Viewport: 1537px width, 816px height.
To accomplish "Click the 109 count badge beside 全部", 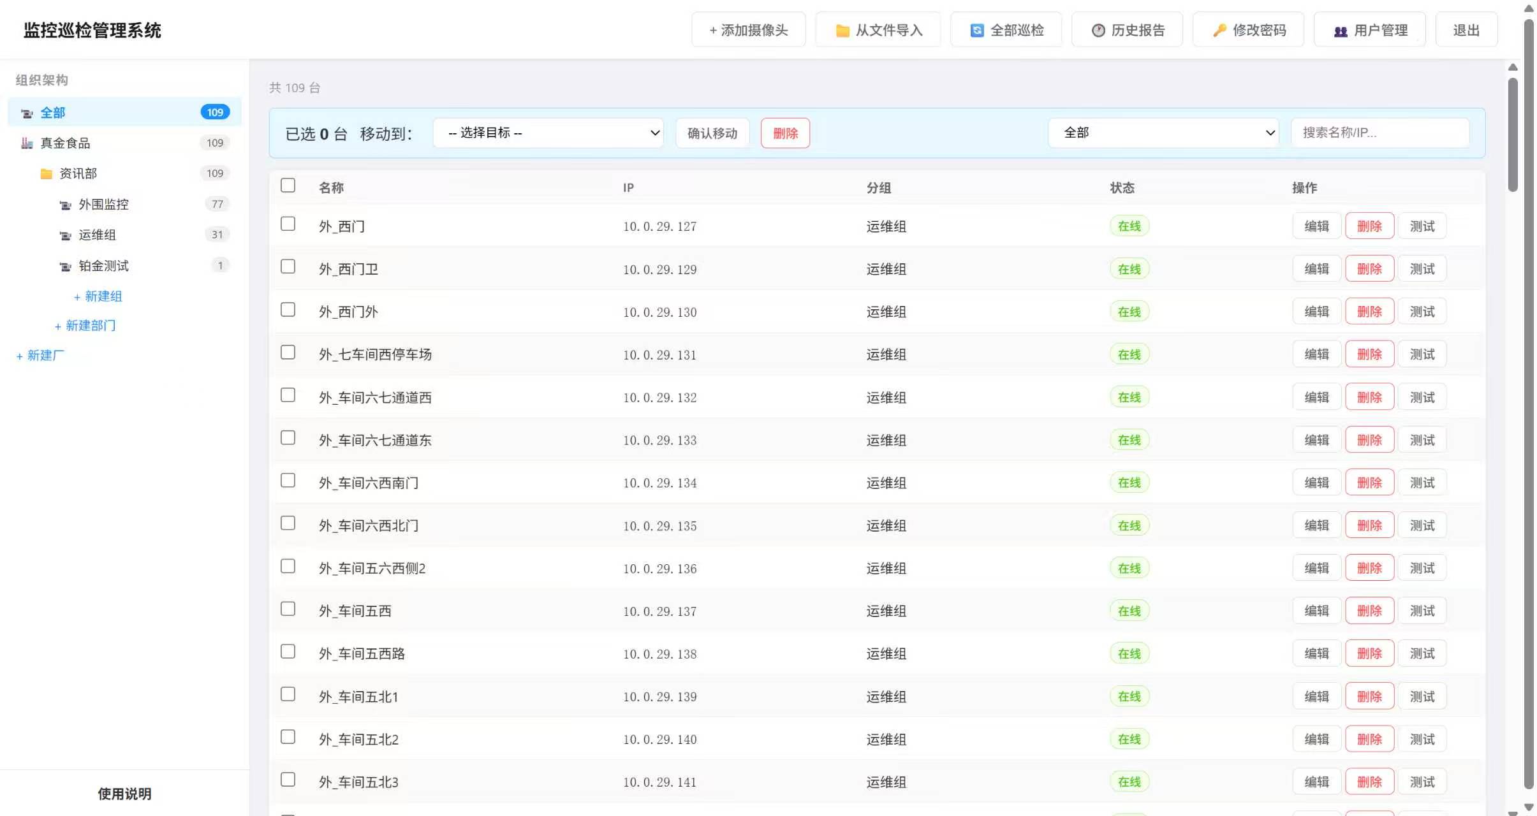I will coord(215,112).
